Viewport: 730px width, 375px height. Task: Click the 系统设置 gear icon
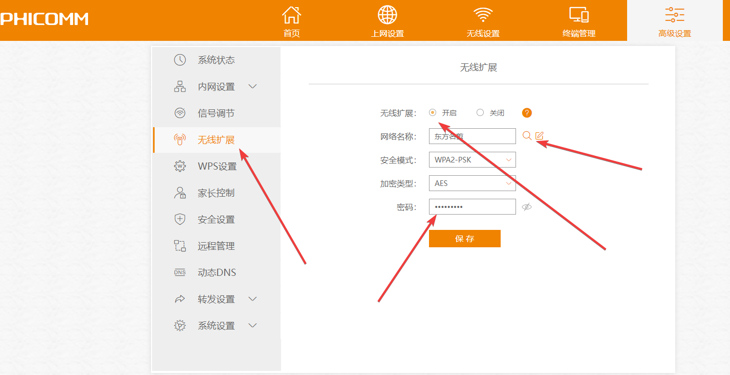tap(180, 325)
